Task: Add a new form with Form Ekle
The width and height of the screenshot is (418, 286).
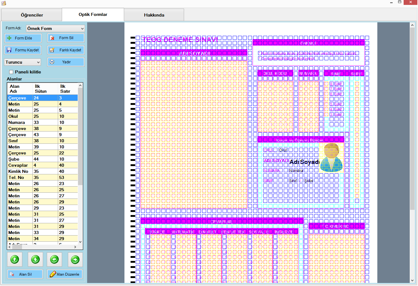Action: click(x=23, y=38)
